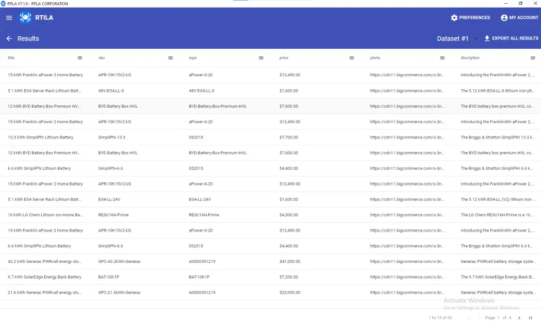
Task: Open the photo column menu icon
Action: click(x=443, y=58)
